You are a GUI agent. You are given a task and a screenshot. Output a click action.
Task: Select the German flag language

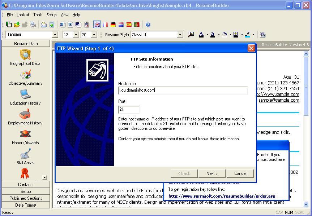tap(113, 25)
